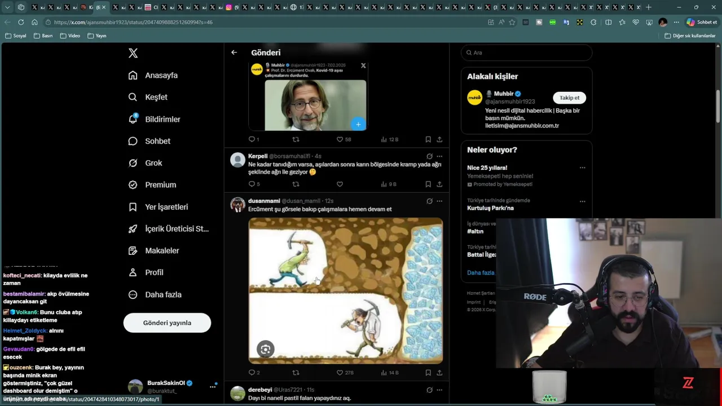This screenshot has height=406, width=722.
Task: Go back with arrow next to Gönderi
Action: pyautogui.click(x=234, y=52)
